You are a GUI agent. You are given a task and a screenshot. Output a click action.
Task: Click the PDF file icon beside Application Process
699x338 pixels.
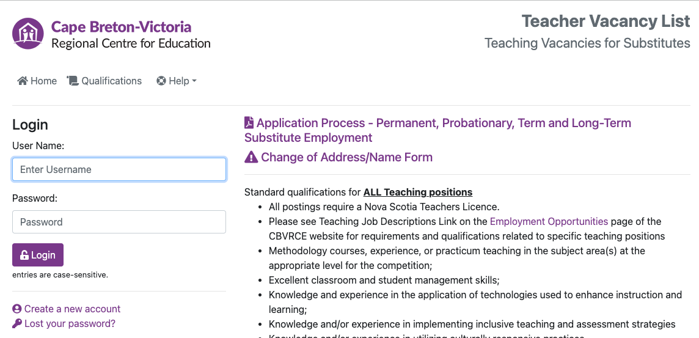click(249, 123)
